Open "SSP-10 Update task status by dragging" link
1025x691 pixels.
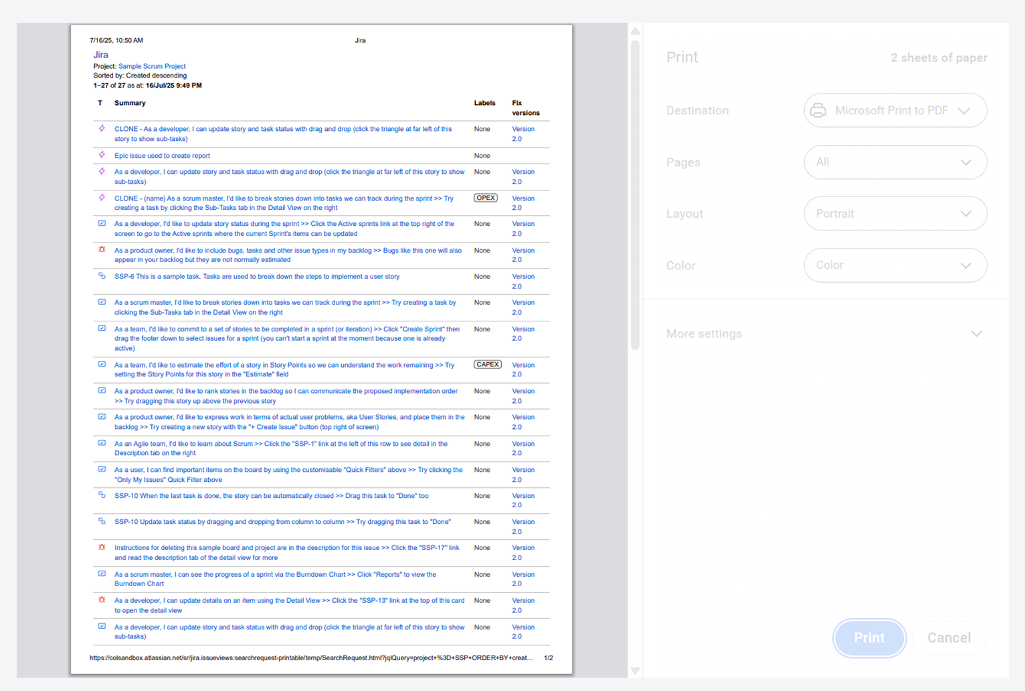tap(282, 522)
